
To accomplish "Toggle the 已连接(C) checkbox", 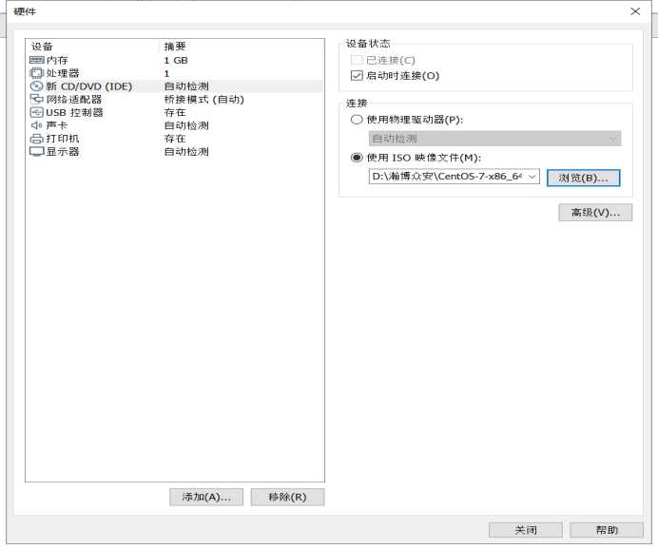I will pyautogui.click(x=357, y=61).
